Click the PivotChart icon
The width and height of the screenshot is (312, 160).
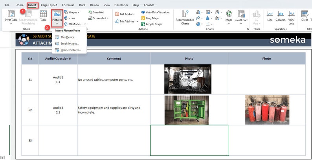click(241, 14)
